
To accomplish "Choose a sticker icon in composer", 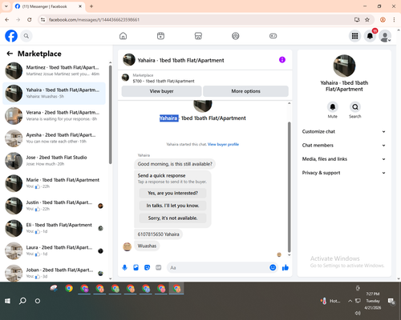I will [147, 267].
